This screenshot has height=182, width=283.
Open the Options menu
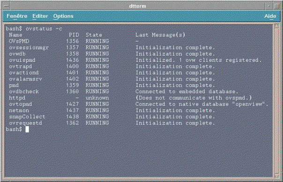click(x=63, y=16)
